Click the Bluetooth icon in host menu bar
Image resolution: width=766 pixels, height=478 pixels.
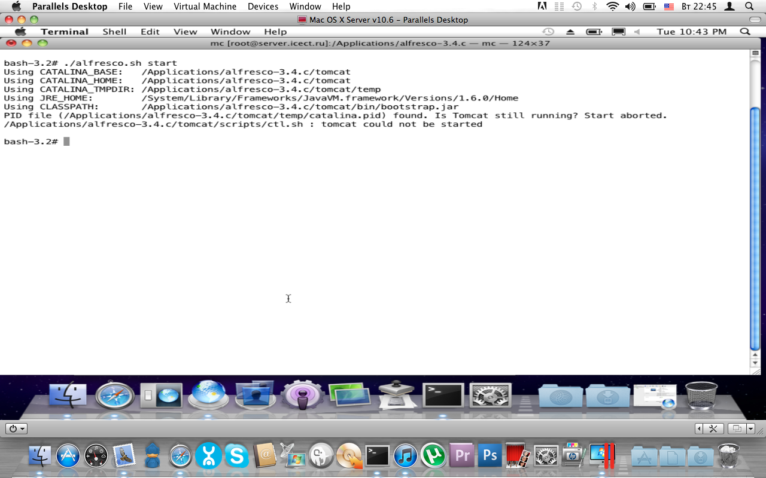[594, 7]
